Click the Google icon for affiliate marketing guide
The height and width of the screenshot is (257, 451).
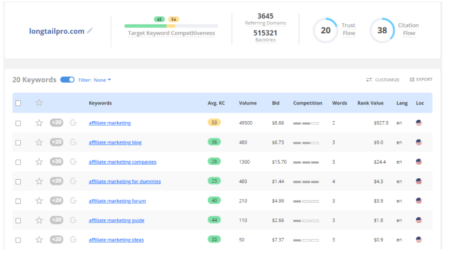pyautogui.click(x=73, y=220)
